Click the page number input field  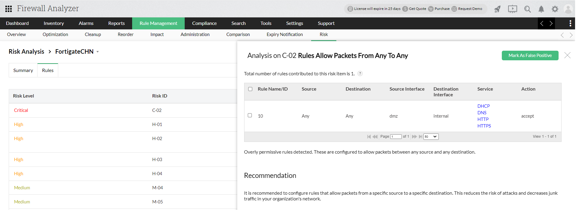click(396, 136)
